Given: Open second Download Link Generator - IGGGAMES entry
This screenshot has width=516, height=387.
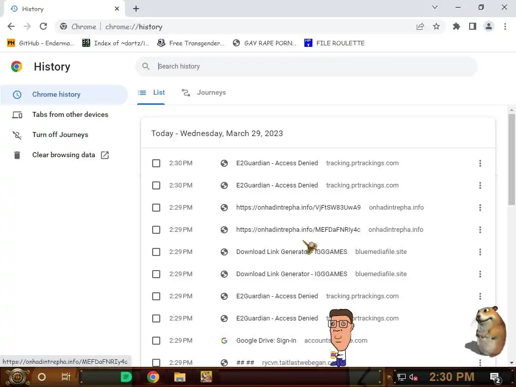Looking at the screenshot, I should coord(292,274).
